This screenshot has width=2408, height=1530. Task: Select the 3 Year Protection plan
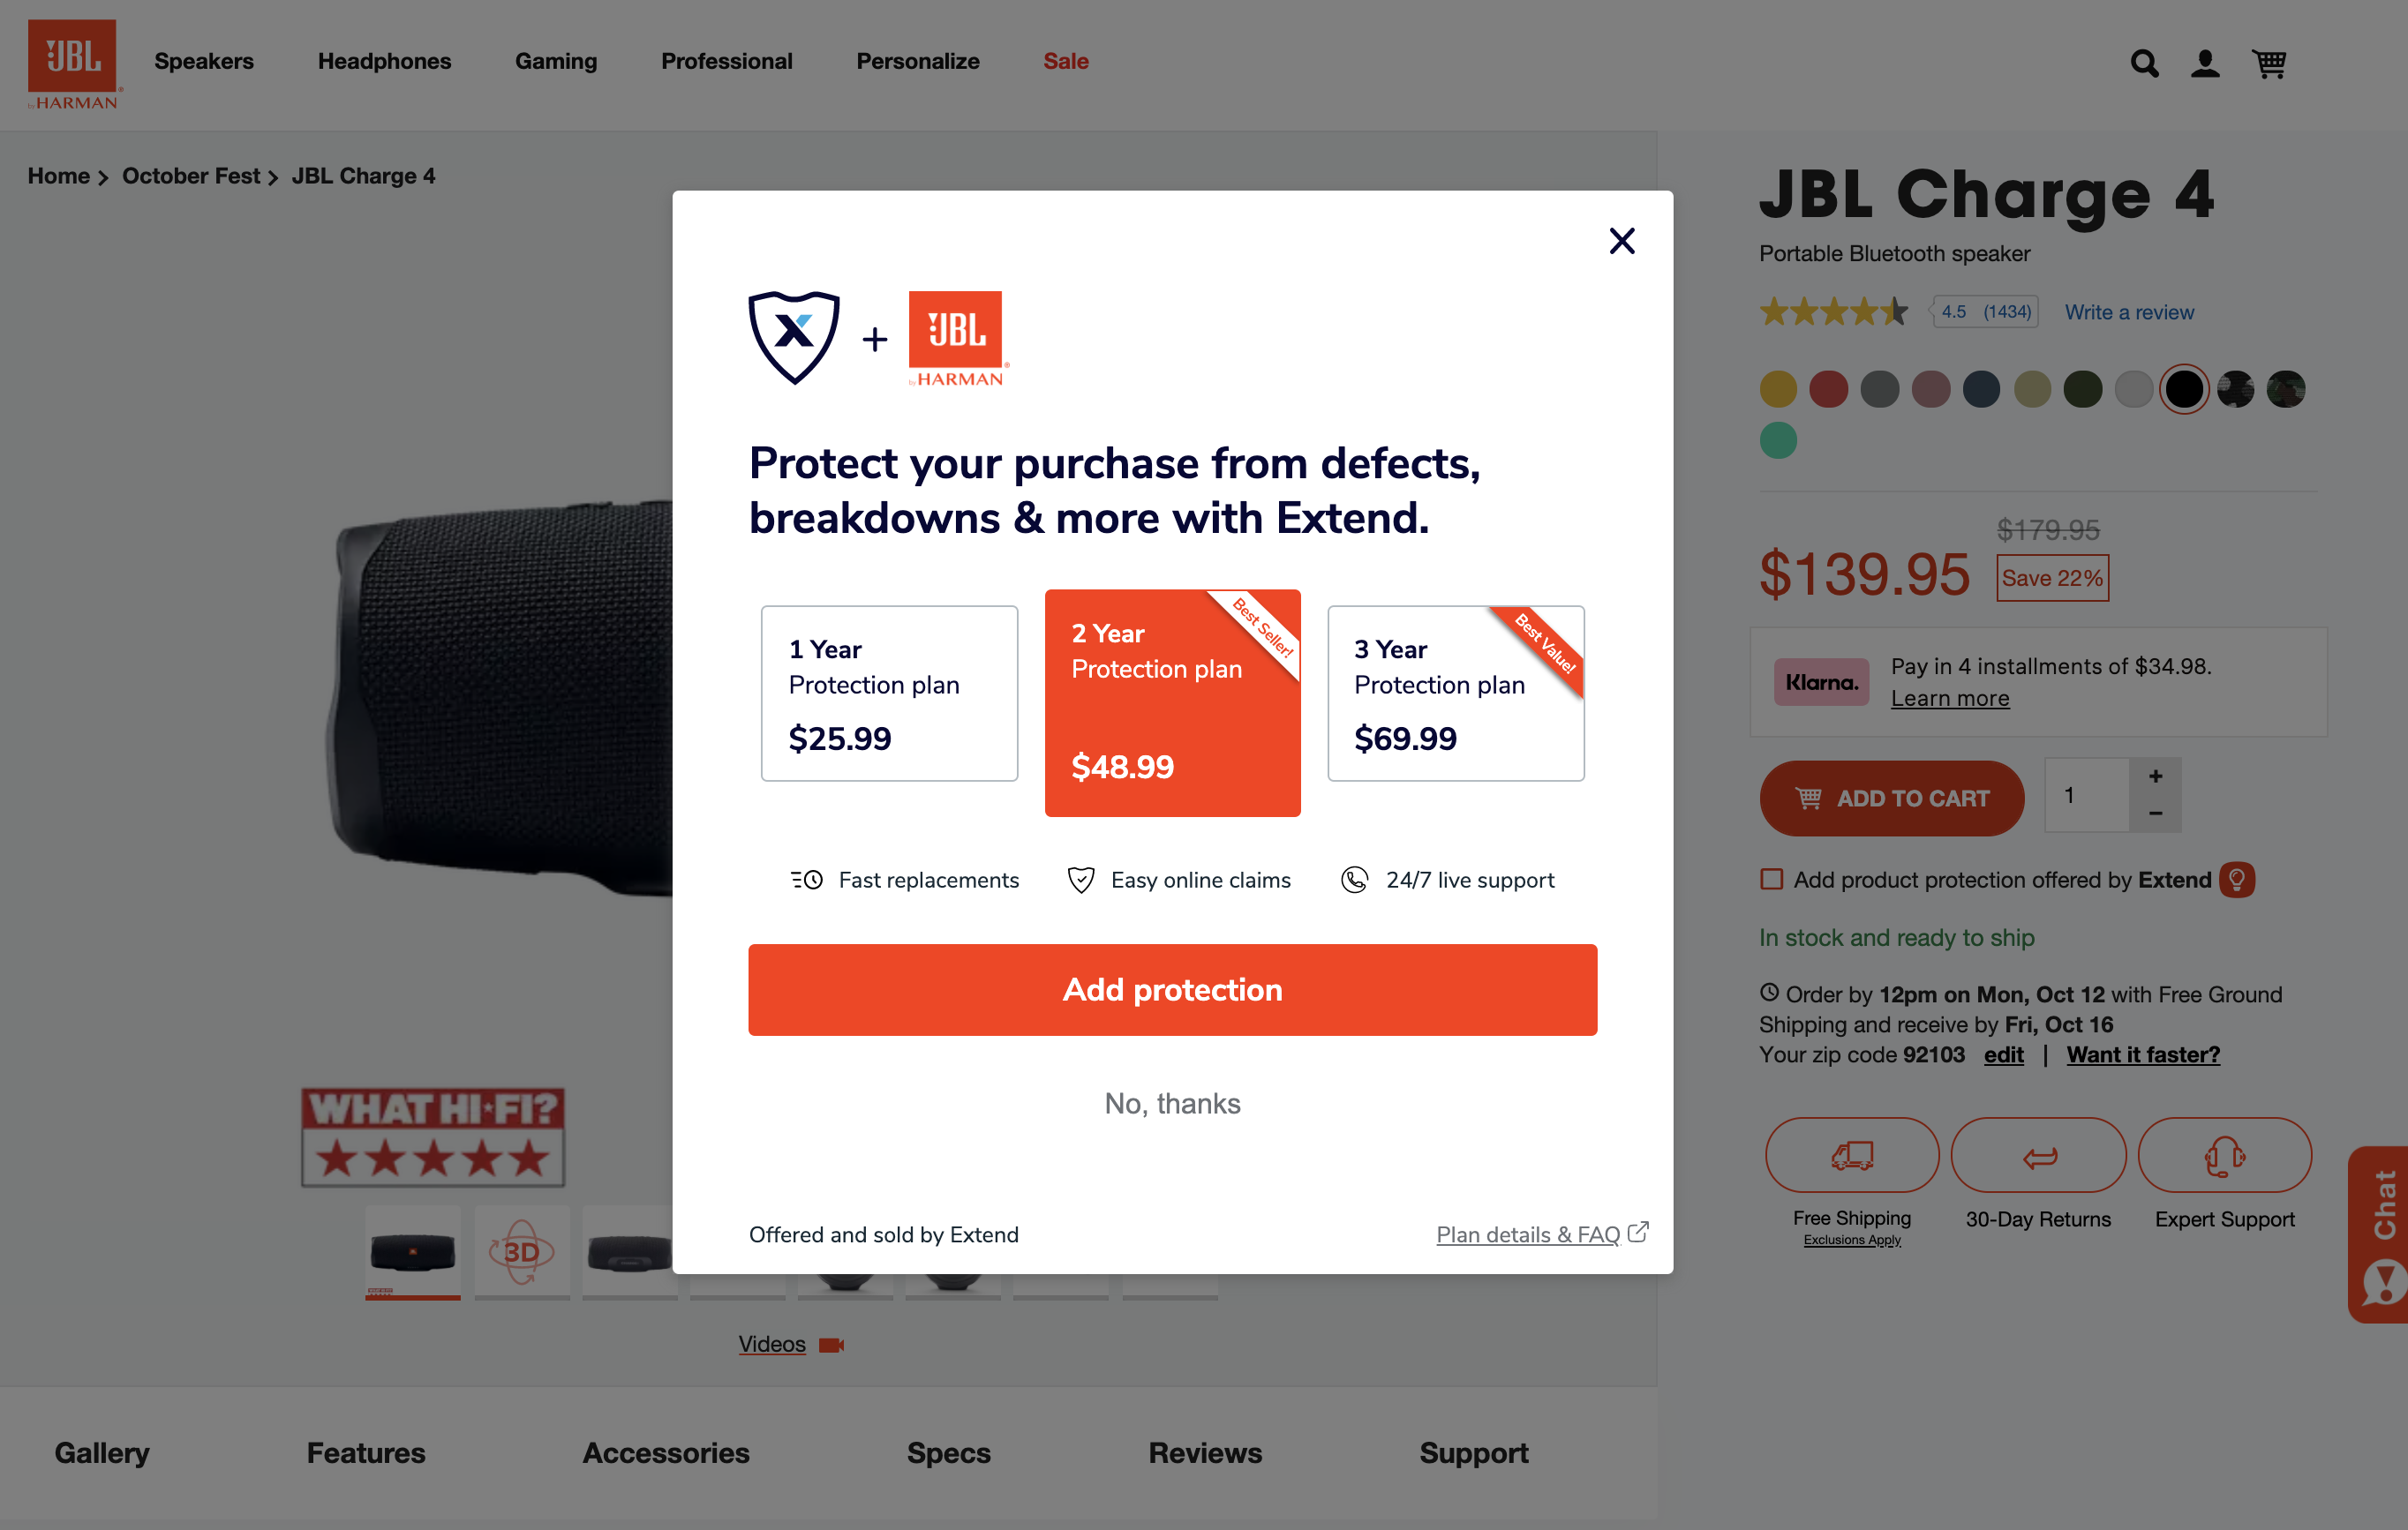pos(1455,693)
